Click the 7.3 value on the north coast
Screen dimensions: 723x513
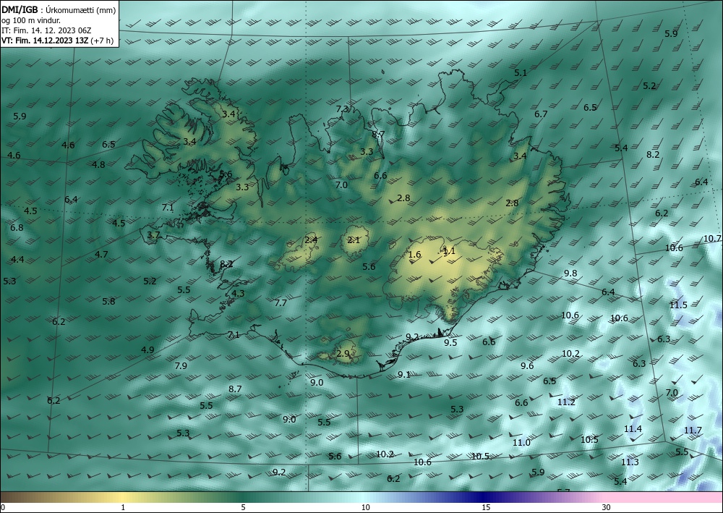coord(342,109)
